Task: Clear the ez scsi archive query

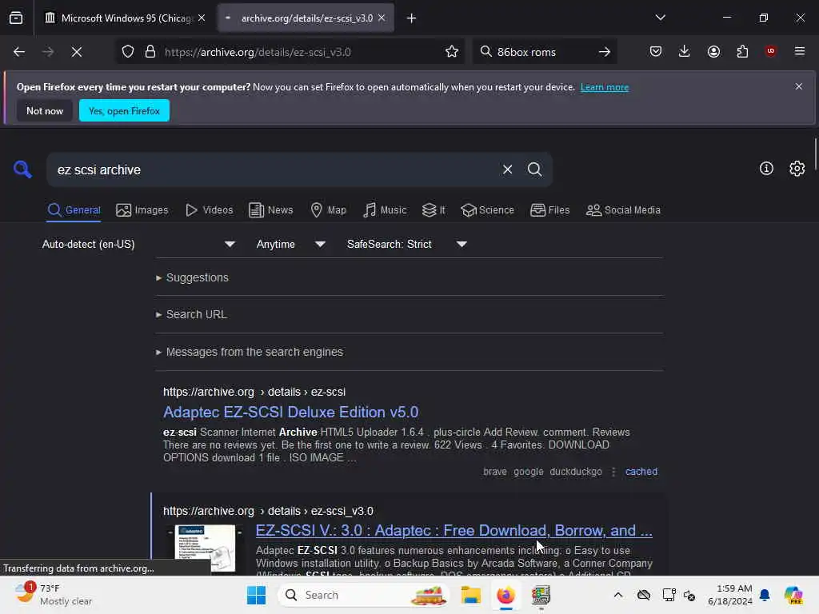Action: click(x=507, y=169)
